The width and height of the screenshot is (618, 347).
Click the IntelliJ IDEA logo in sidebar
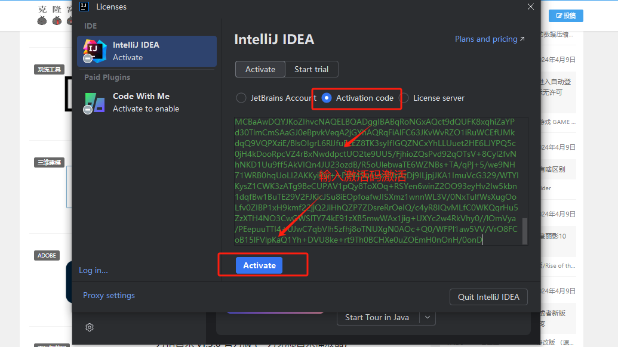(x=94, y=51)
